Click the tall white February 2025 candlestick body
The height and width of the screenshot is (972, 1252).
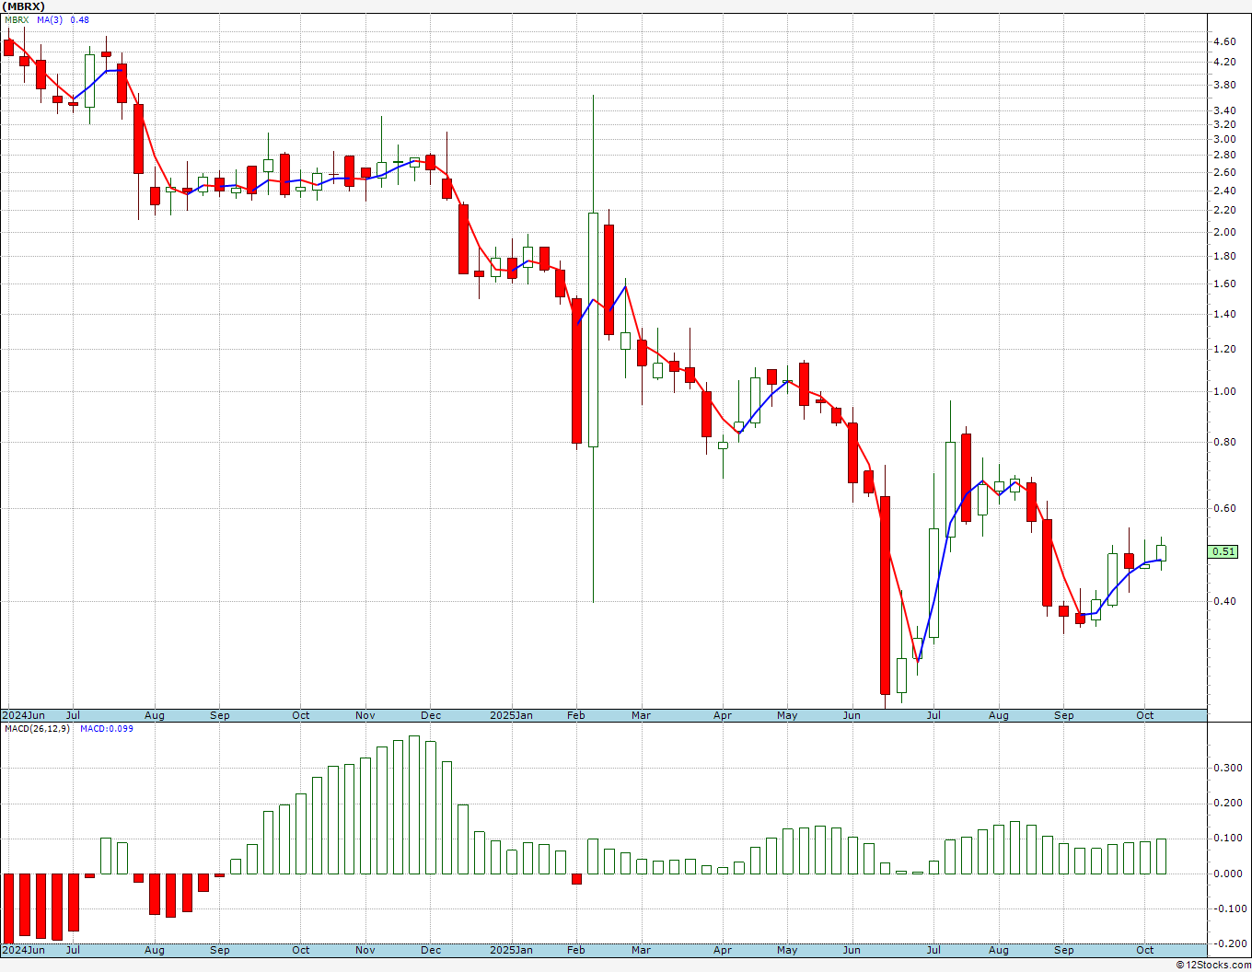593,330
